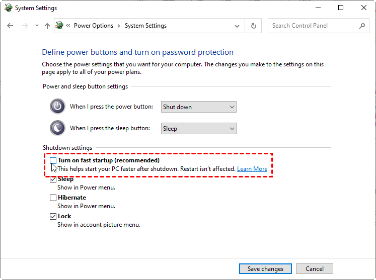Image resolution: width=376 pixels, height=280 pixels.
Task: Click the Forward navigation arrow
Action: 25,26
